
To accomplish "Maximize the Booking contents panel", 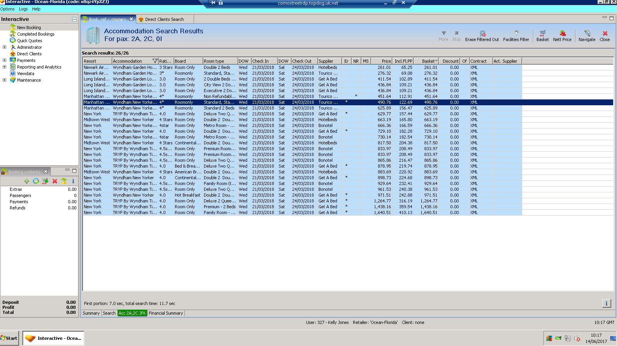I will click(74, 170).
